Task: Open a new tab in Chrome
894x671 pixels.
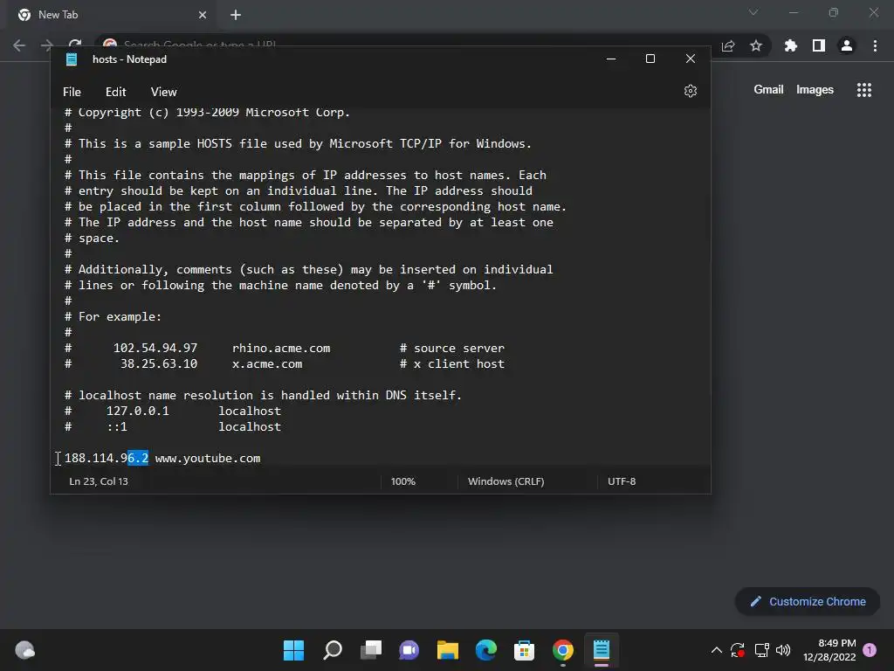Action: [236, 15]
